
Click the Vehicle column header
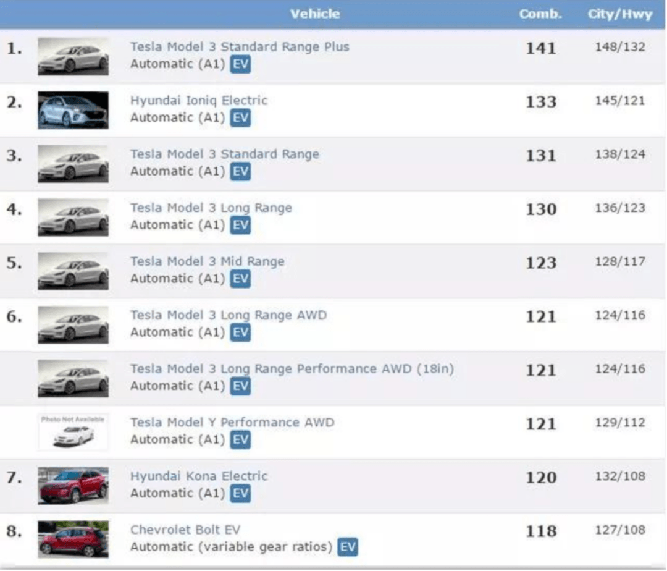315,14
